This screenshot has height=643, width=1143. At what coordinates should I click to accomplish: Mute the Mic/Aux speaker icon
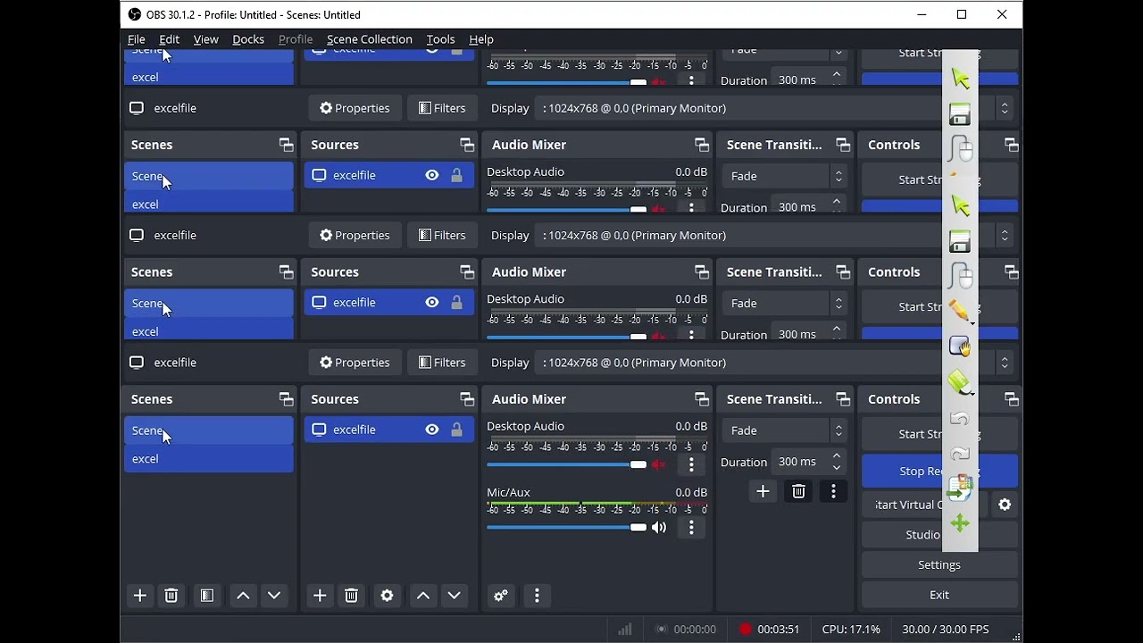coord(659,528)
